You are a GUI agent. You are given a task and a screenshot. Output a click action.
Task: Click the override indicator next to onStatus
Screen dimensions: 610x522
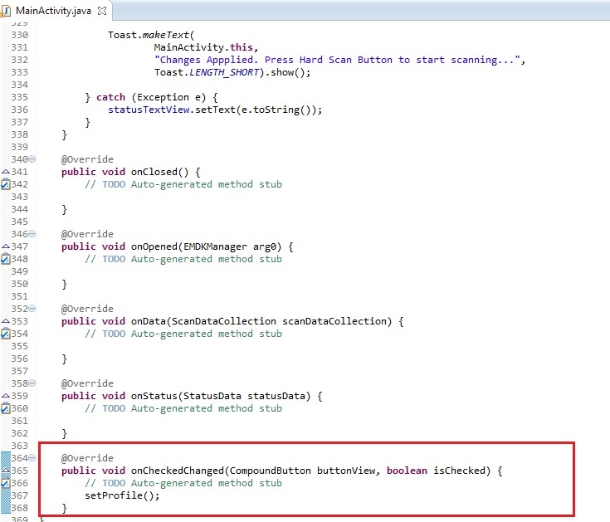(x=5, y=396)
